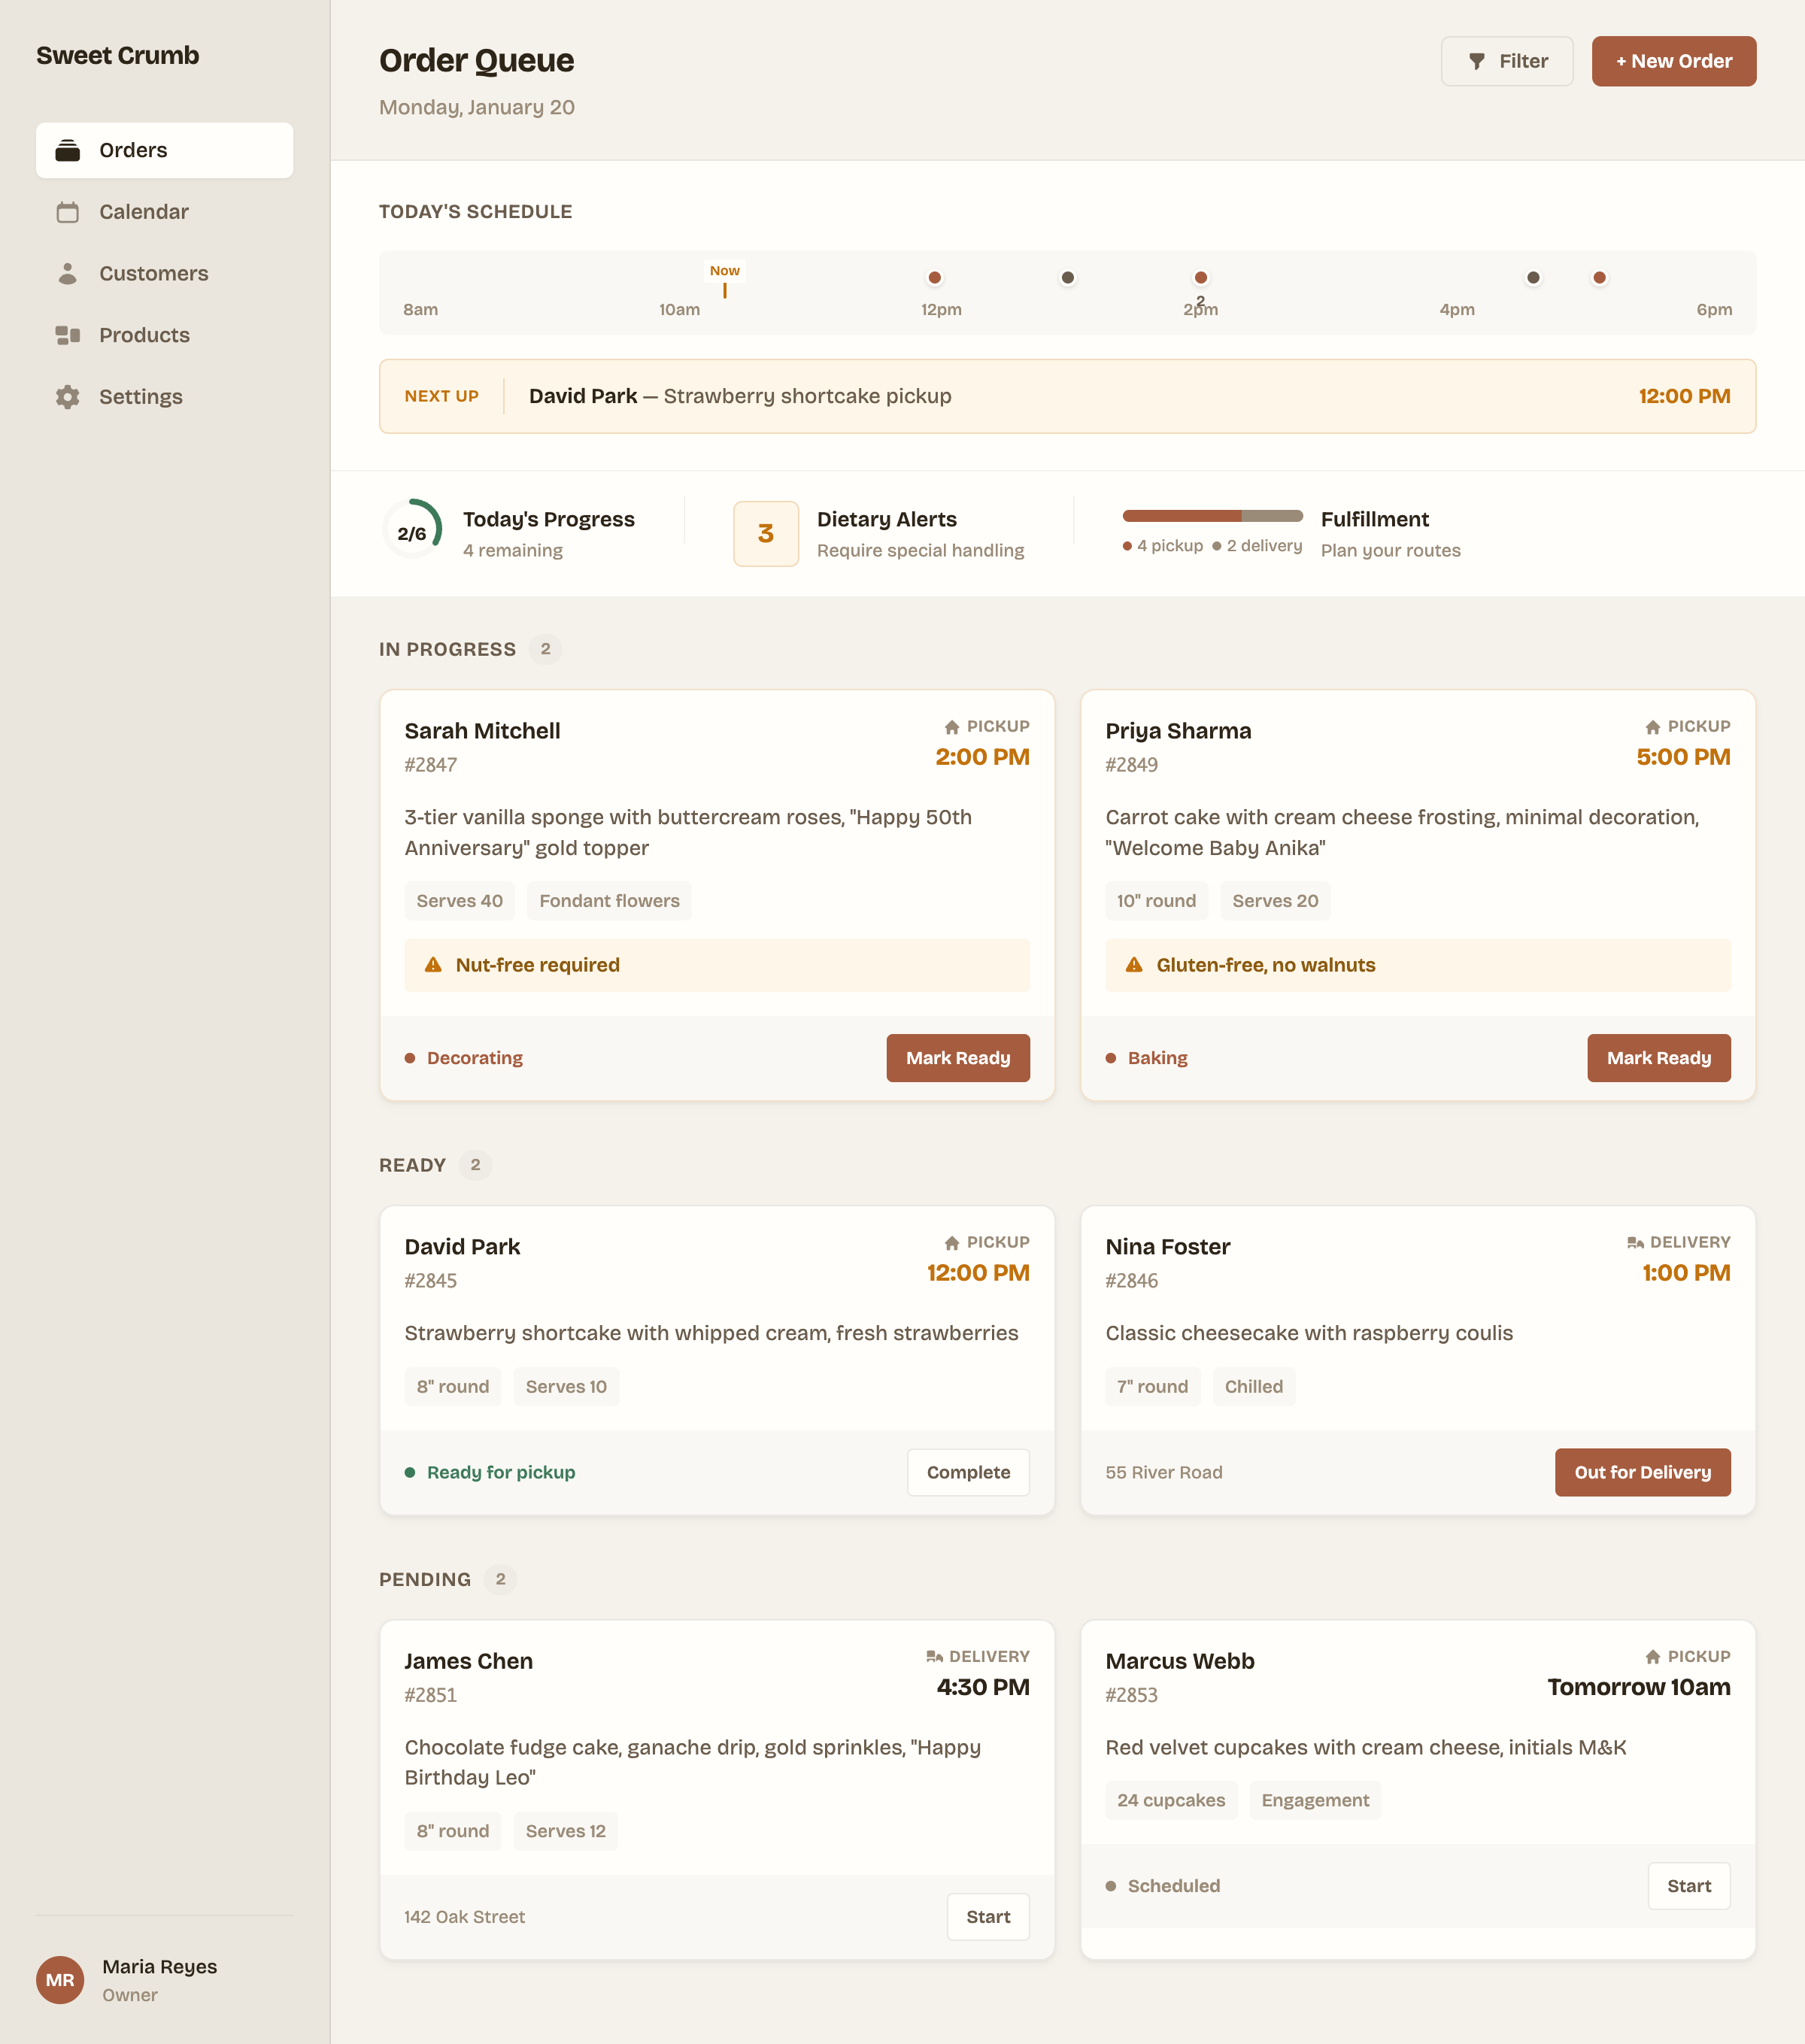Click the 12pm marker dot on the timeline
This screenshot has width=1805, height=2044.
[x=934, y=278]
